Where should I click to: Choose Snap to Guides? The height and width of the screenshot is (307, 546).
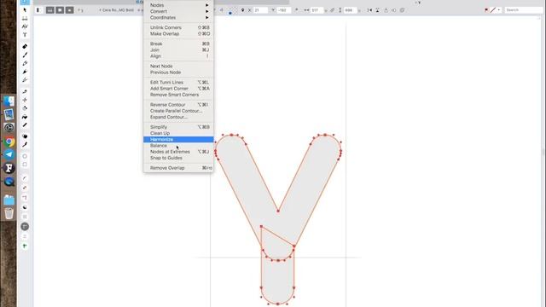(178, 158)
